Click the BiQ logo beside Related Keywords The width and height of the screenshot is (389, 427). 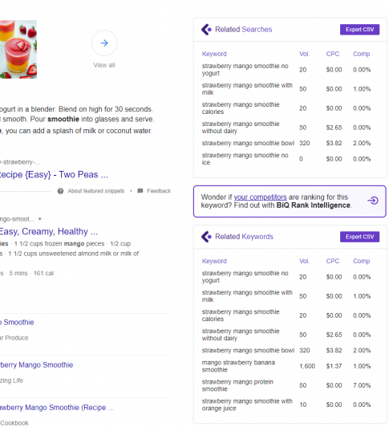(206, 237)
